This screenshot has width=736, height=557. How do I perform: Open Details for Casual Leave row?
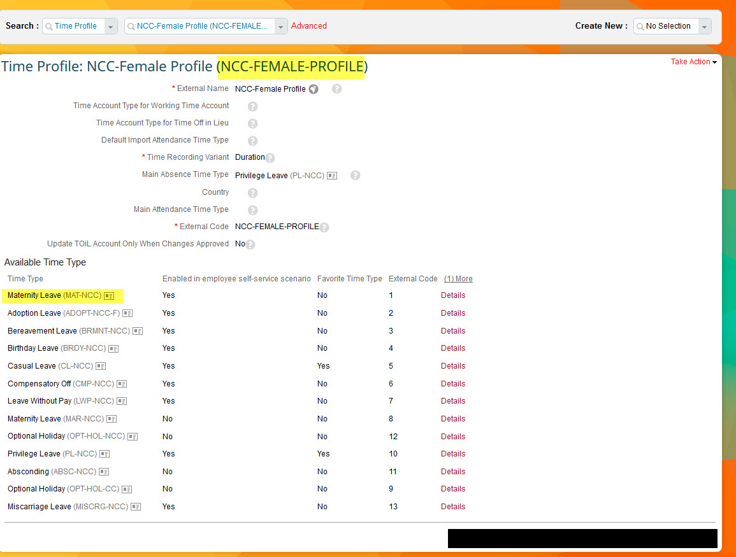(453, 366)
